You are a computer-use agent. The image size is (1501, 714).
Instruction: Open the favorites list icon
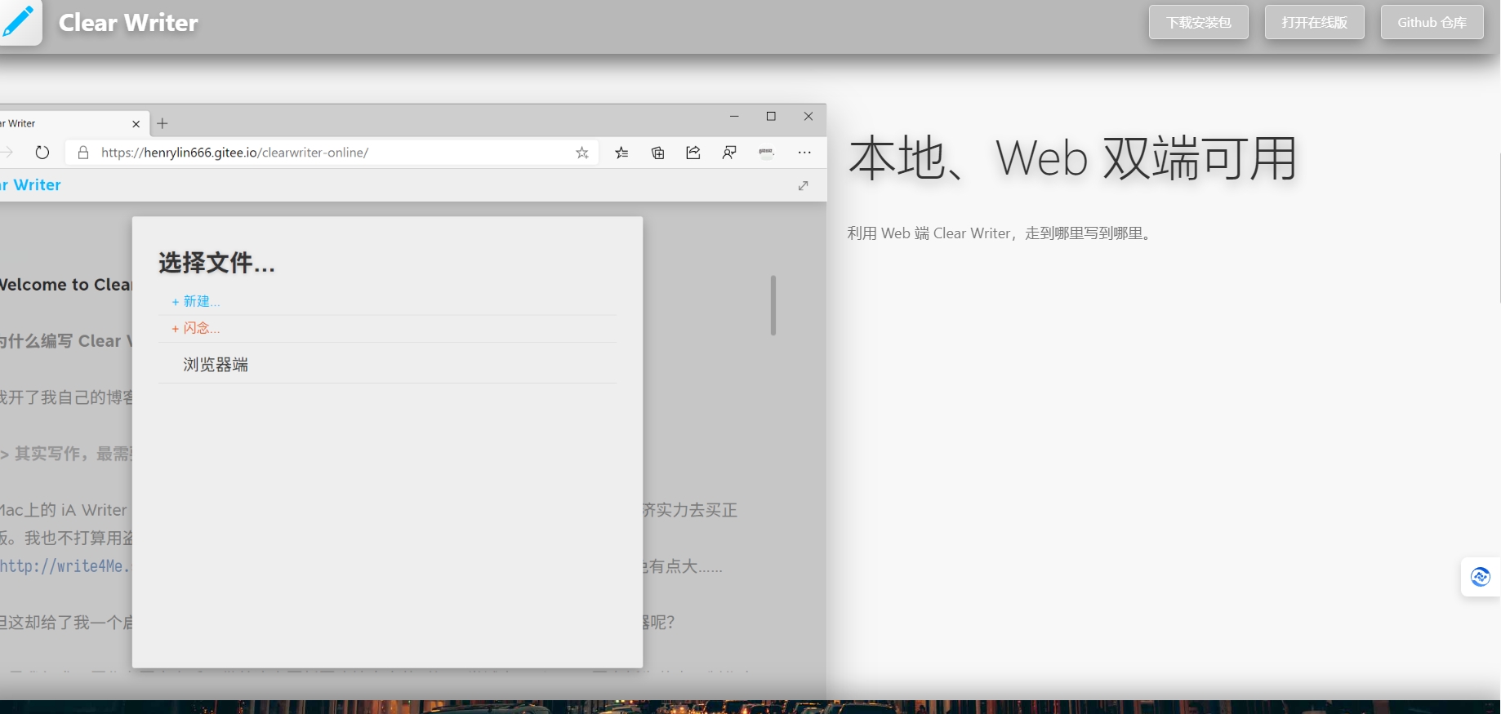tap(621, 153)
